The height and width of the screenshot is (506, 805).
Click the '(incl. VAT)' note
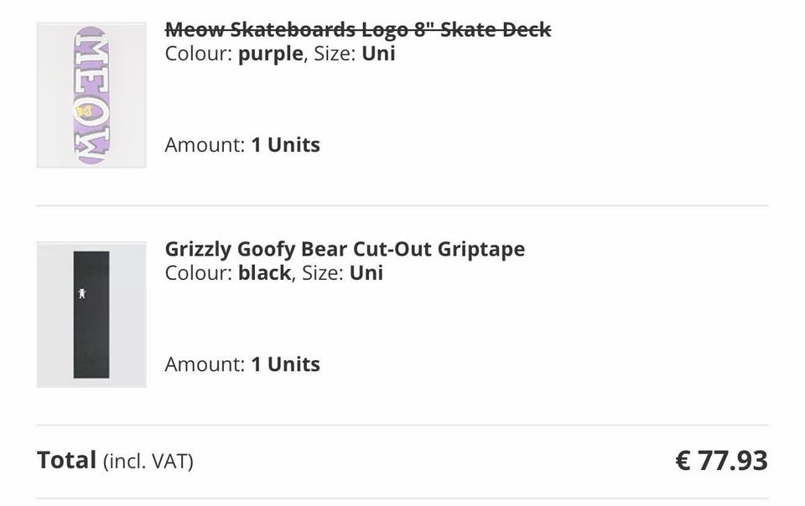click(x=148, y=461)
